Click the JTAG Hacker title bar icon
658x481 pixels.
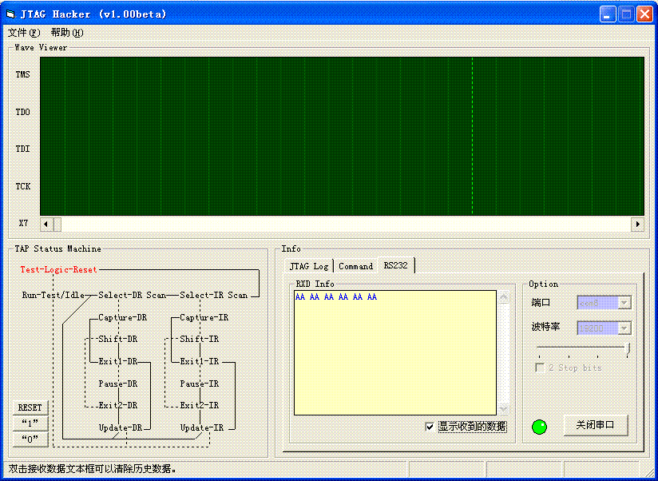[11, 14]
